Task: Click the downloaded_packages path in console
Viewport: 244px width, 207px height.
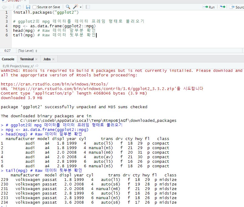Action: [98, 121]
